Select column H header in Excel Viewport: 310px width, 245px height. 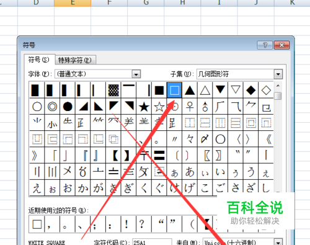[182, 3]
